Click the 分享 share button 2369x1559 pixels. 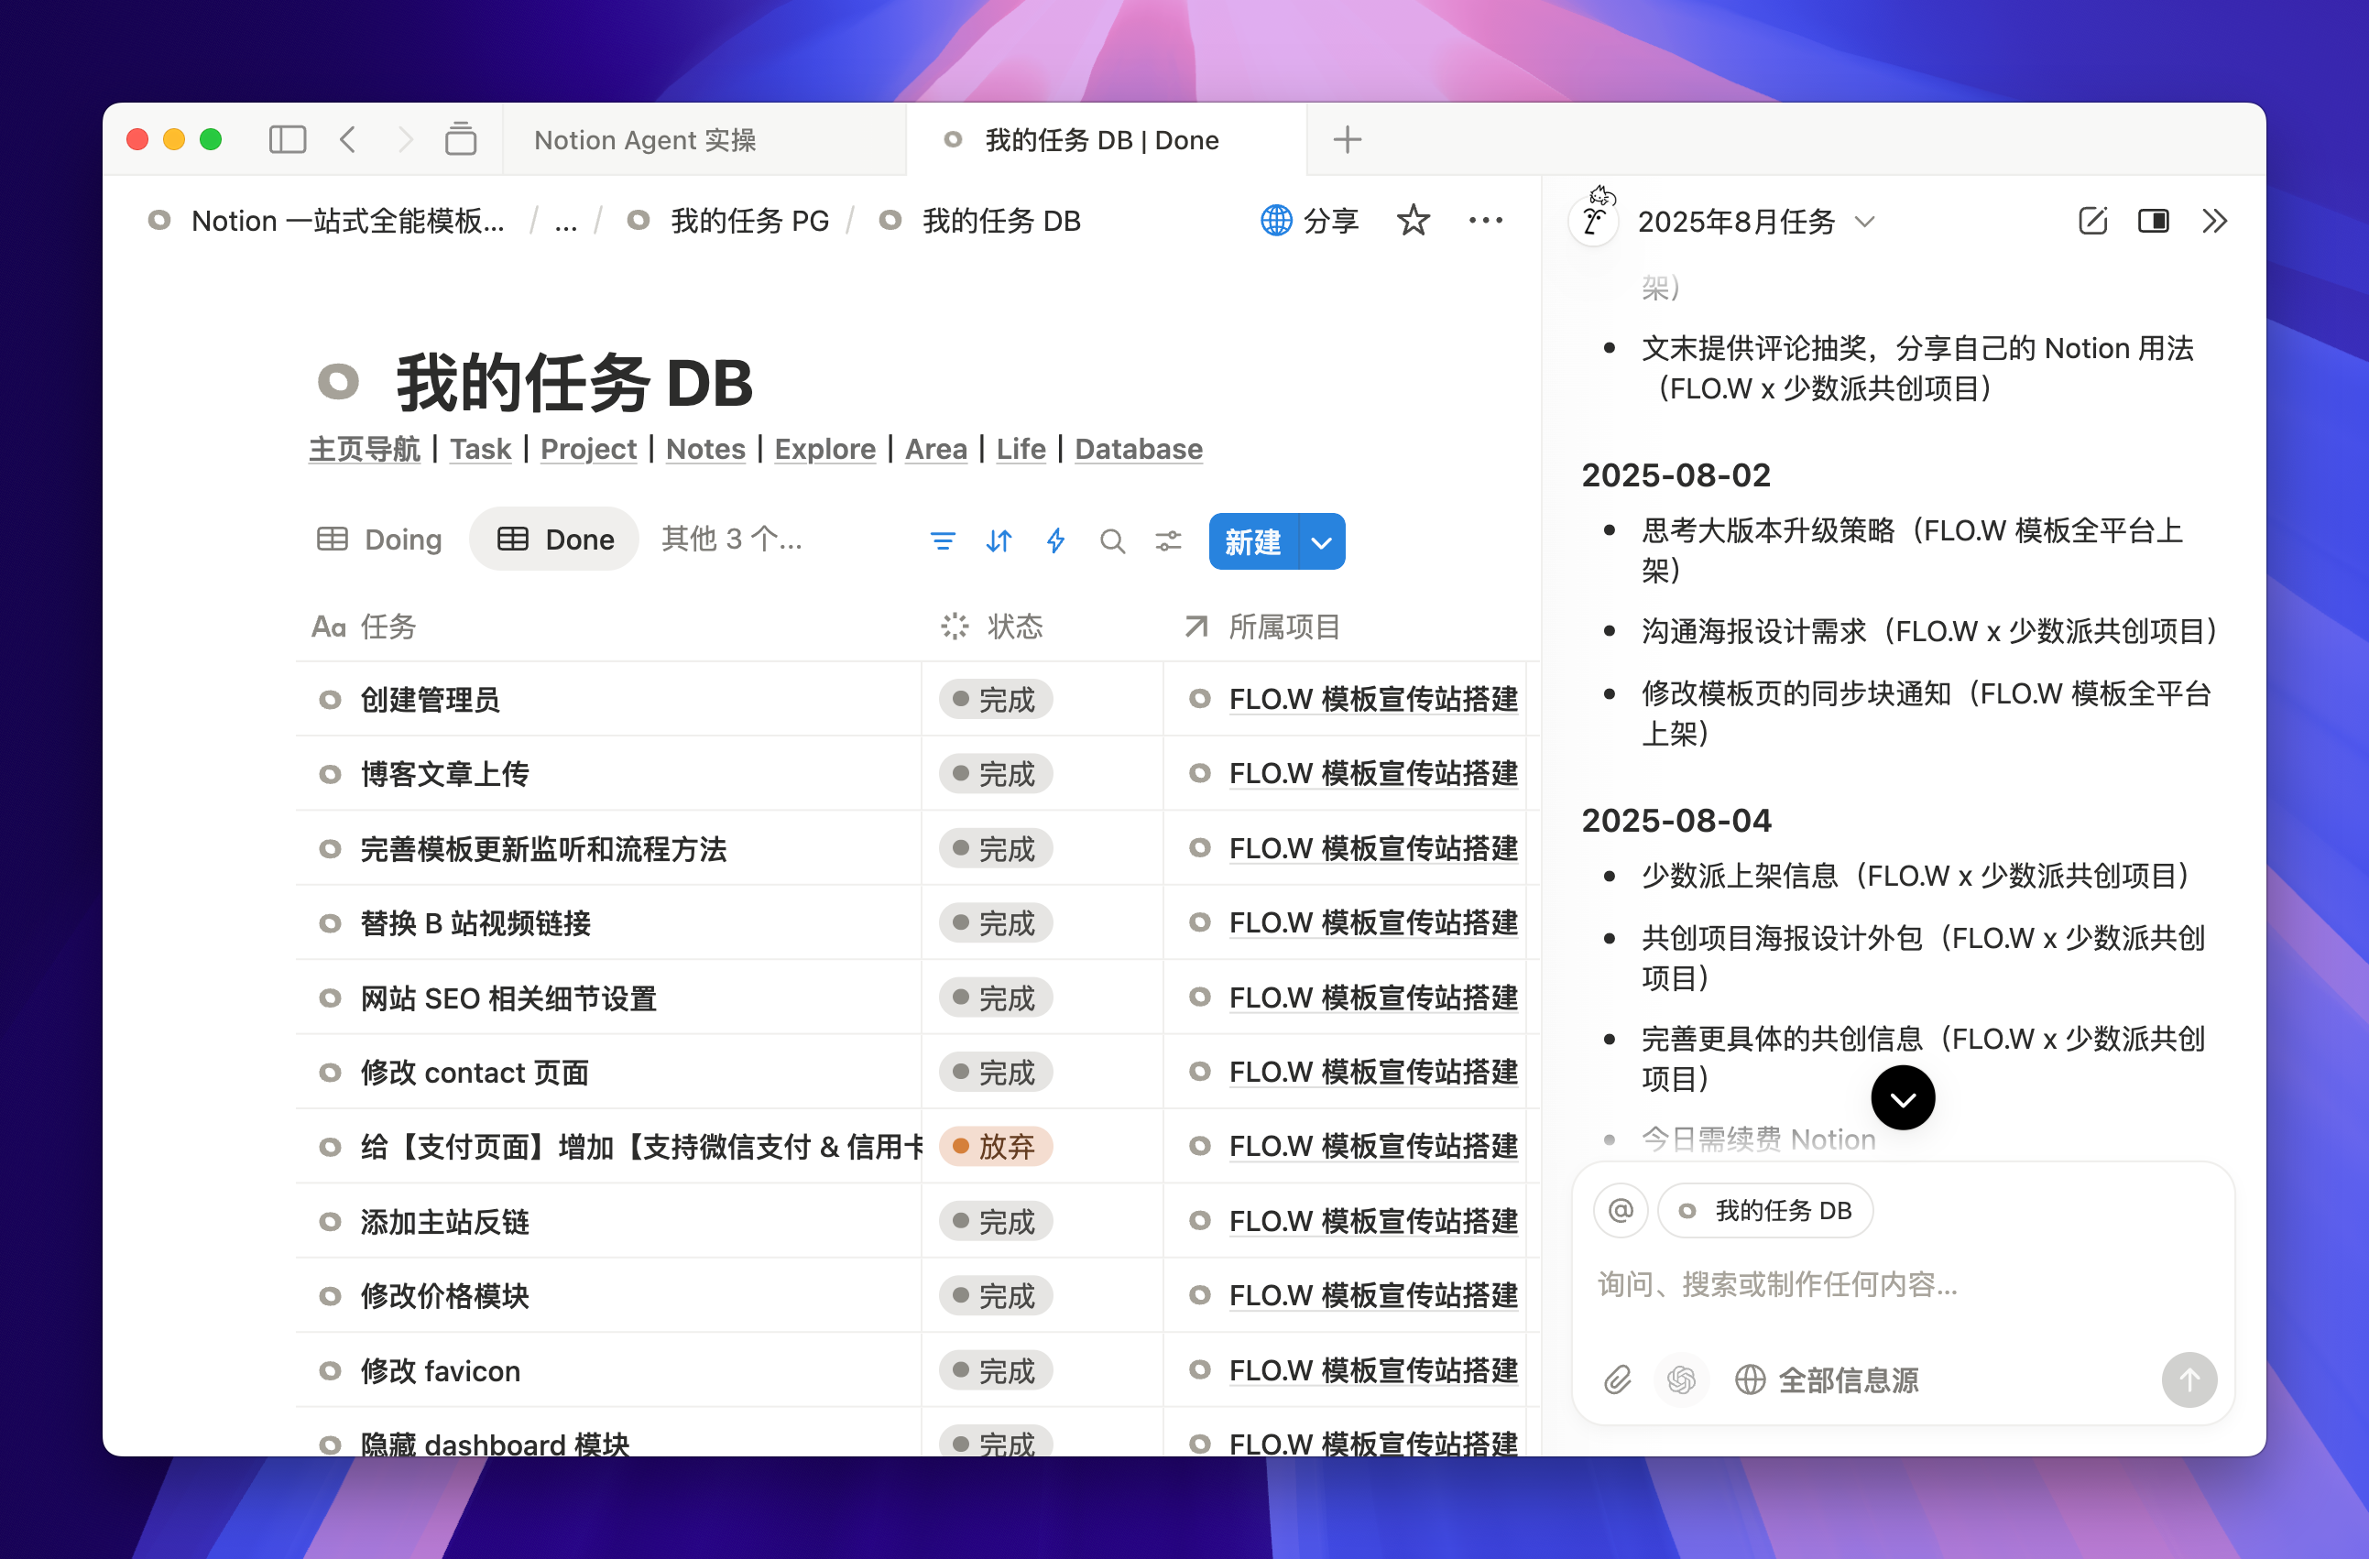point(1309,220)
